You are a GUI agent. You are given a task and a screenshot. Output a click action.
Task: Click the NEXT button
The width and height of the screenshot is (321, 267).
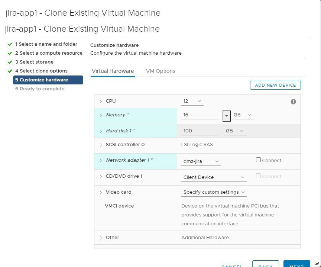click(296, 264)
